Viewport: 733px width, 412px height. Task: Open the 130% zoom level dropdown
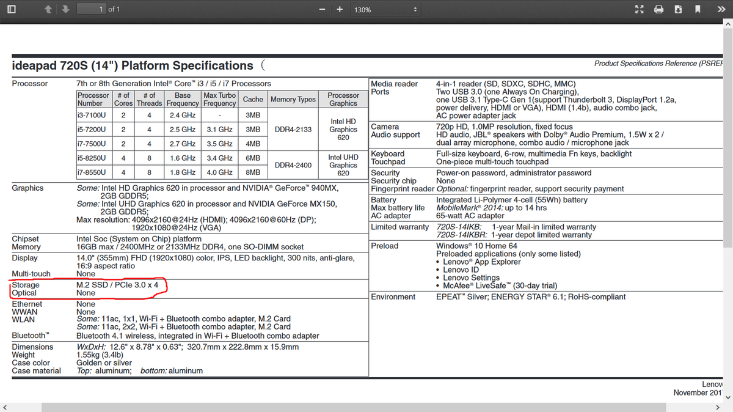click(x=385, y=10)
